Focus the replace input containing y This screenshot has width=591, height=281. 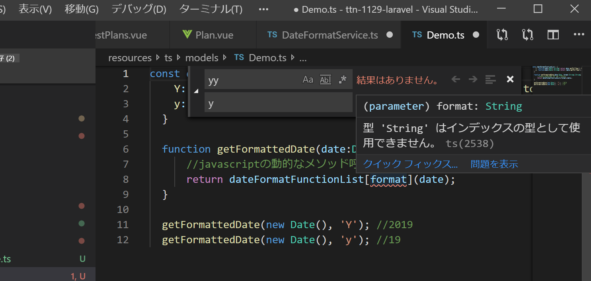tap(278, 103)
